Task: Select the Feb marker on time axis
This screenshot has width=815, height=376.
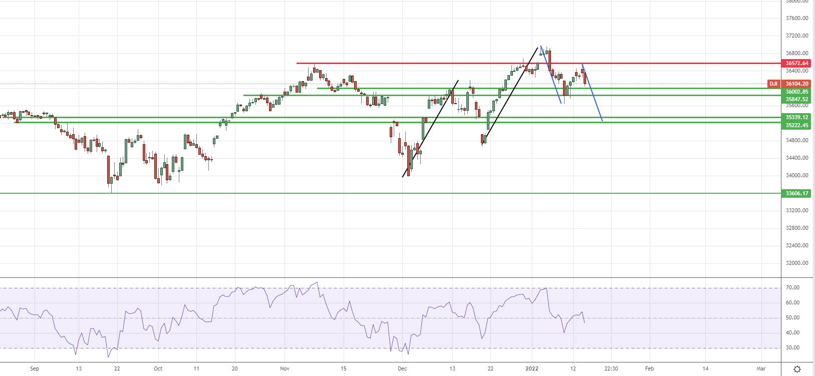Action: pos(649,368)
